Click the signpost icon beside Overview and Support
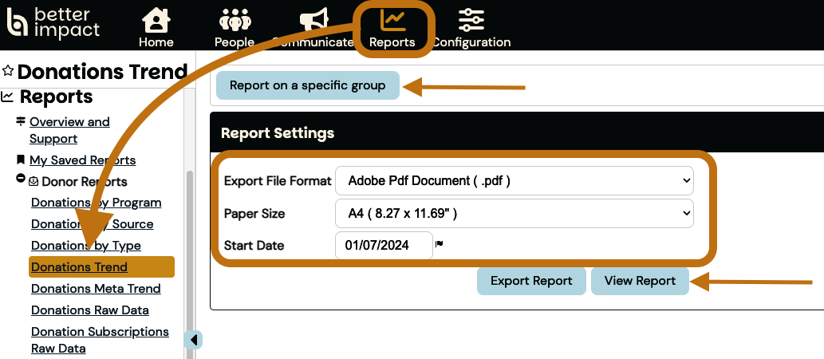The image size is (824, 359). coord(21,121)
